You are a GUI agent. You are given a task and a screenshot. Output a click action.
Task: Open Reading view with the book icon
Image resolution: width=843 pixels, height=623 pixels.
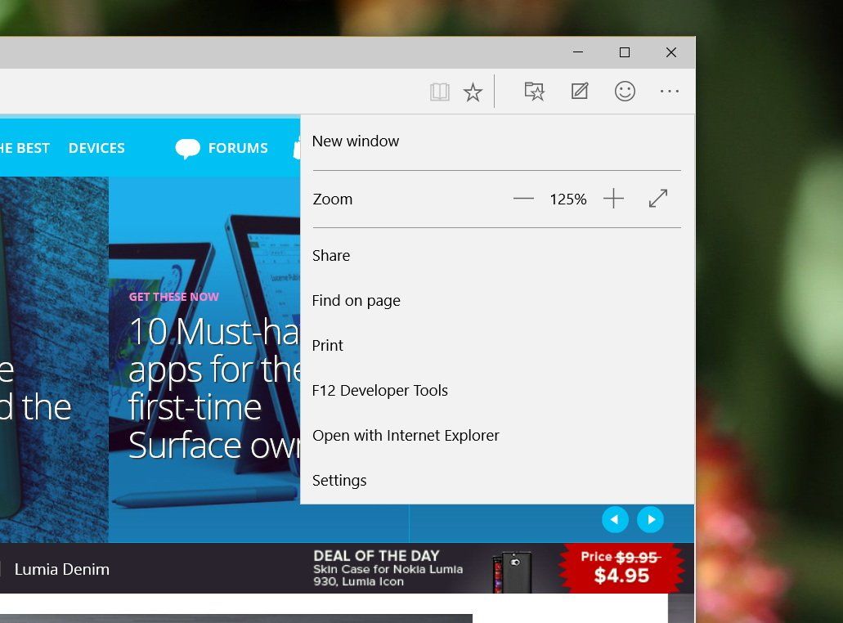pos(439,91)
